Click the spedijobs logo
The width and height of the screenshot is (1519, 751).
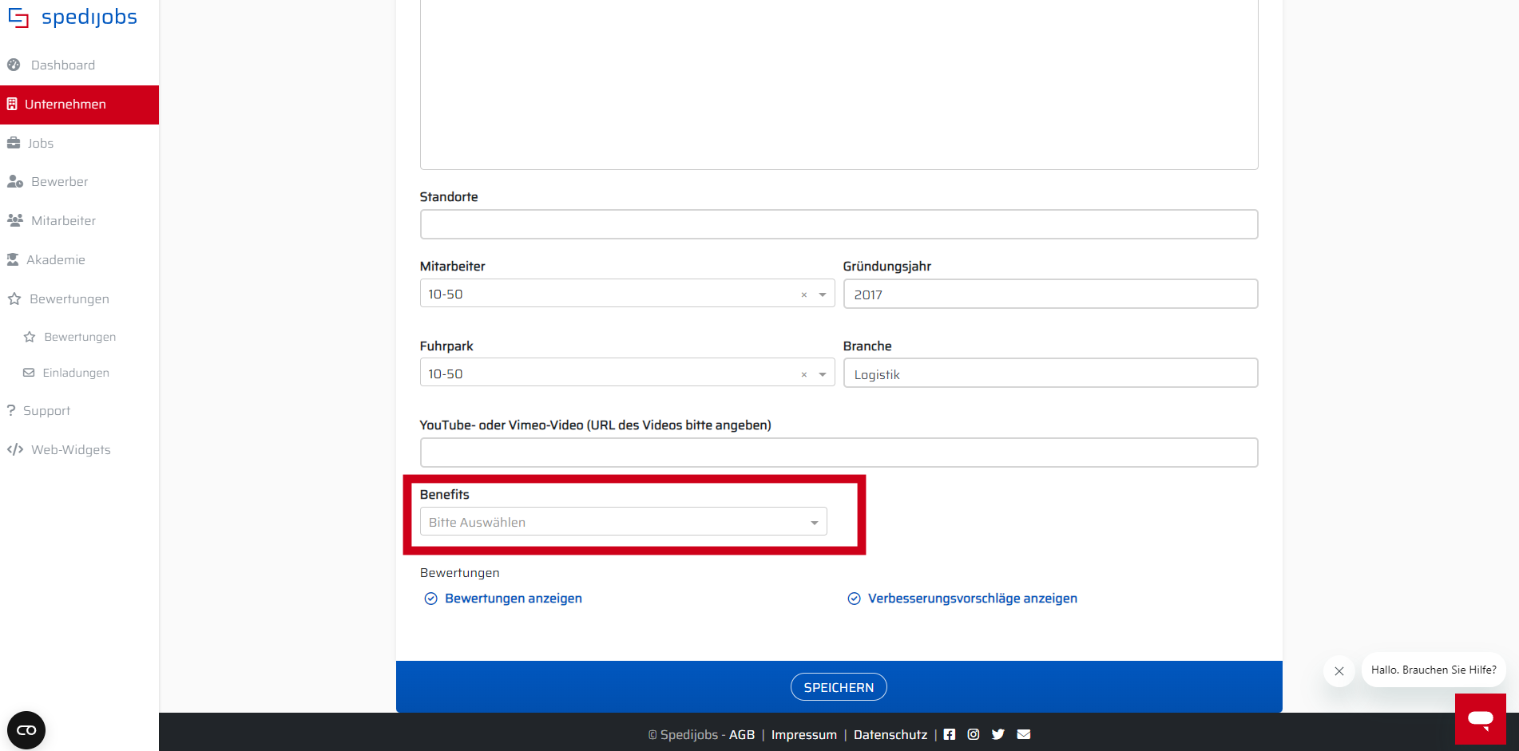pyautogui.click(x=73, y=17)
